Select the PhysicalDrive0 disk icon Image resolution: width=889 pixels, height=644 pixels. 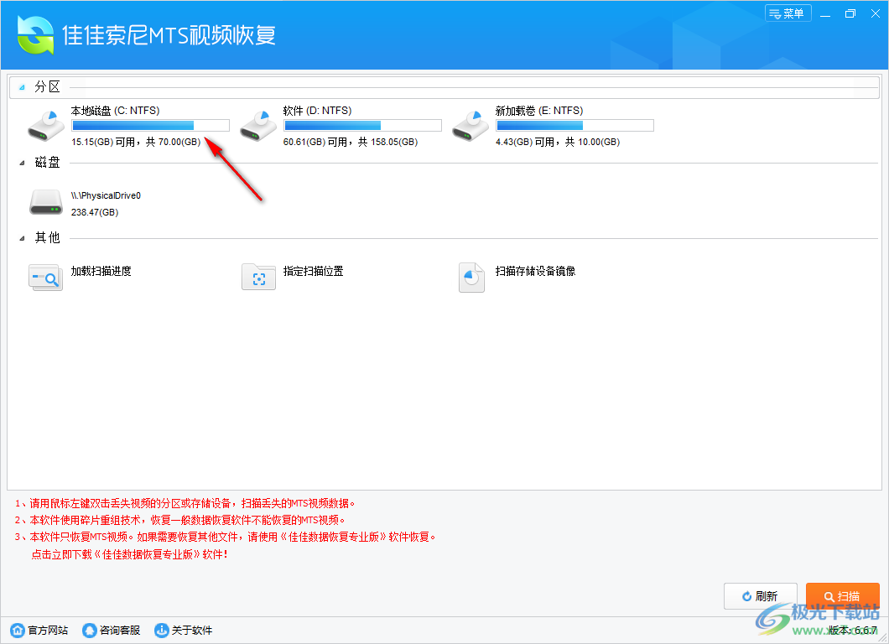[x=46, y=202]
